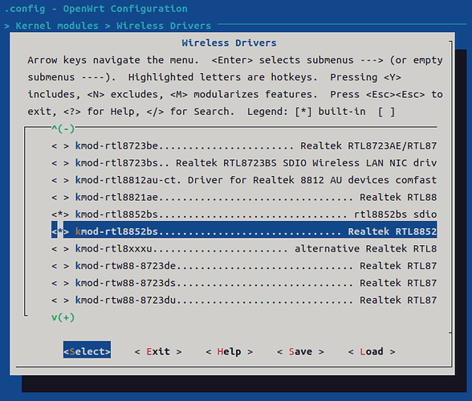This screenshot has width=472, height=401.
Task: Click the ^(-) scroll up indicator
Action: point(63,129)
